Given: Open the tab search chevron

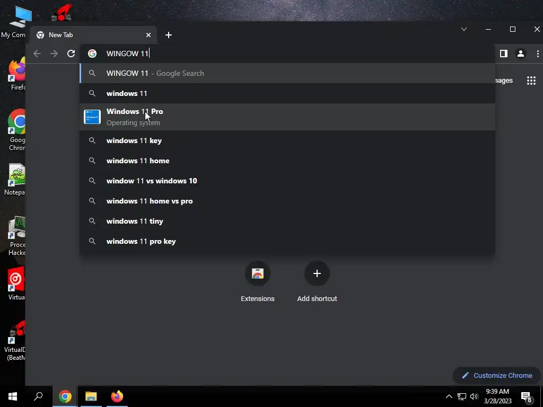Looking at the screenshot, I should [x=464, y=30].
